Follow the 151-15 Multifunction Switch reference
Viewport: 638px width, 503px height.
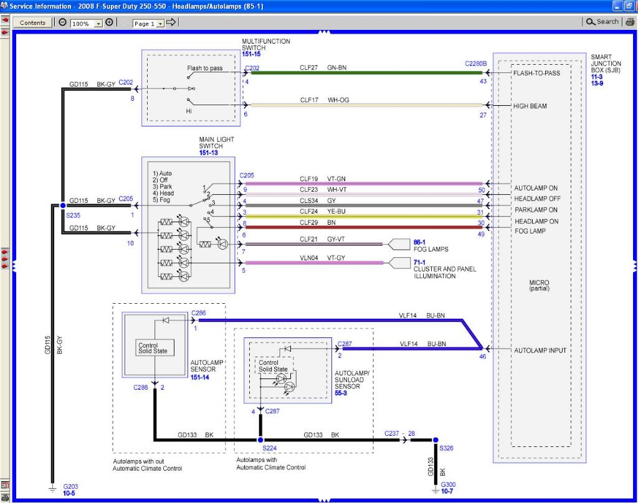pos(252,55)
